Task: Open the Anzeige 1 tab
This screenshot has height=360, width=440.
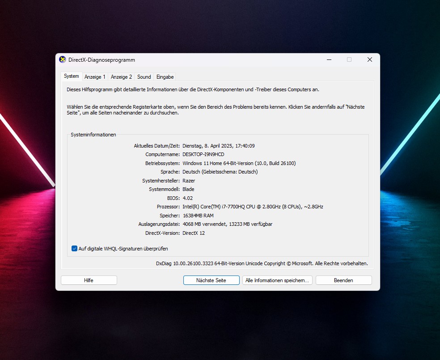Action: (x=95, y=77)
